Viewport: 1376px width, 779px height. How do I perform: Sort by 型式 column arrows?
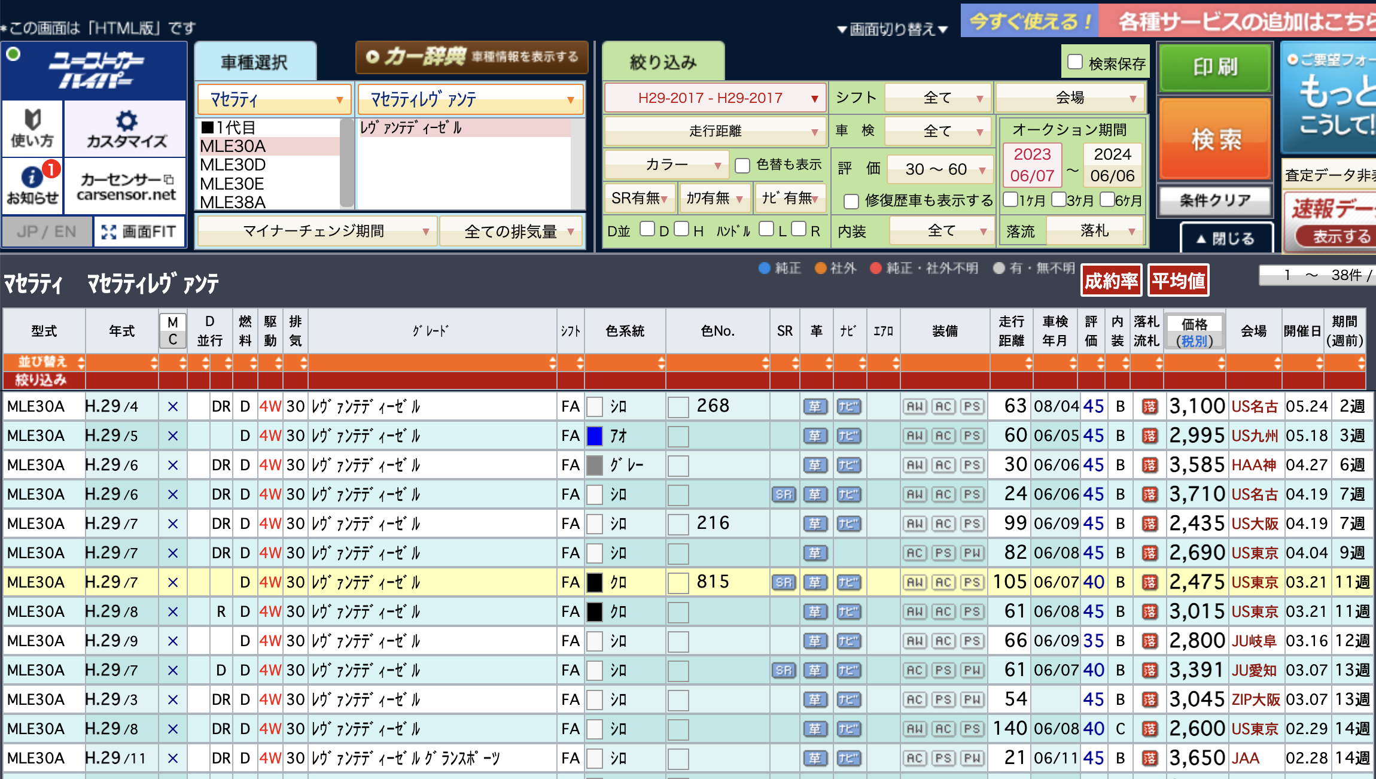click(81, 363)
